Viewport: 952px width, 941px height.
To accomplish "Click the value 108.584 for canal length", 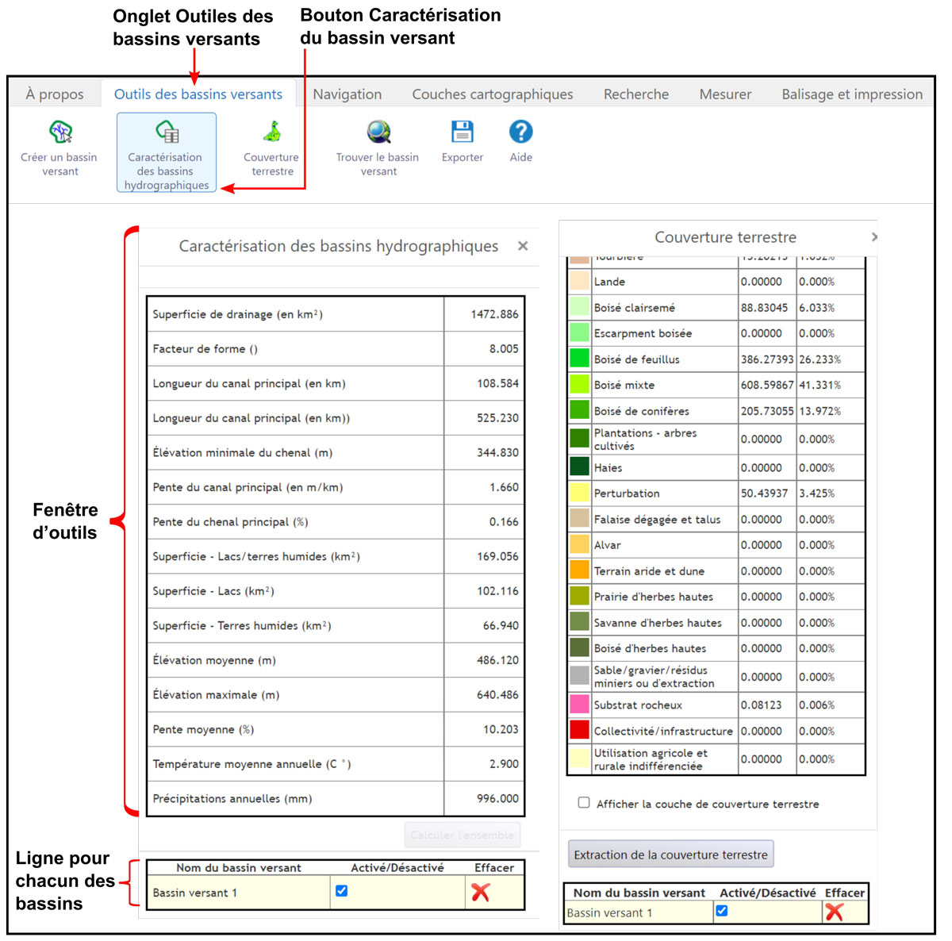I will tap(497, 383).
